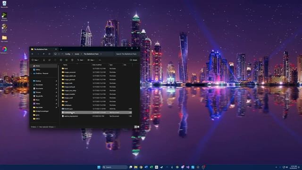Click the mods breadcrumb
Viewport: 302px width, 170px height.
pos(77,54)
